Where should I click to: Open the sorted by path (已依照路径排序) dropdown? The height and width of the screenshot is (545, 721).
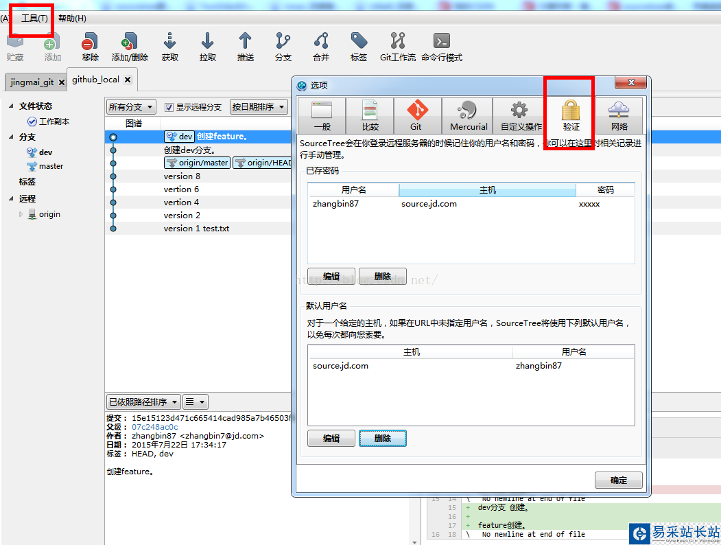click(x=143, y=402)
